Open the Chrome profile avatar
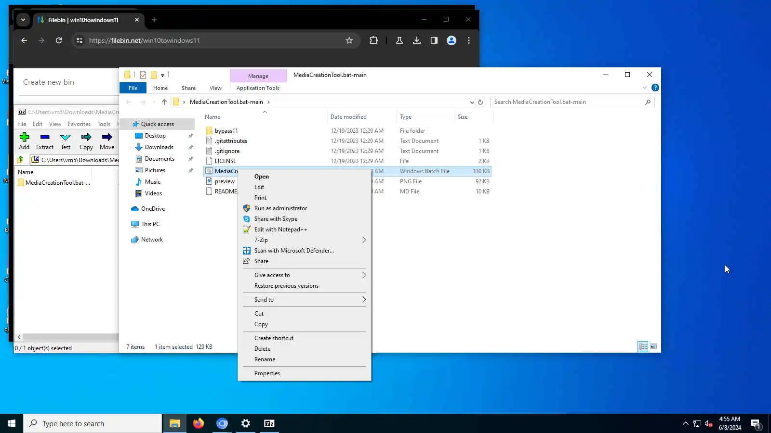The width and height of the screenshot is (771, 433). pos(452,40)
